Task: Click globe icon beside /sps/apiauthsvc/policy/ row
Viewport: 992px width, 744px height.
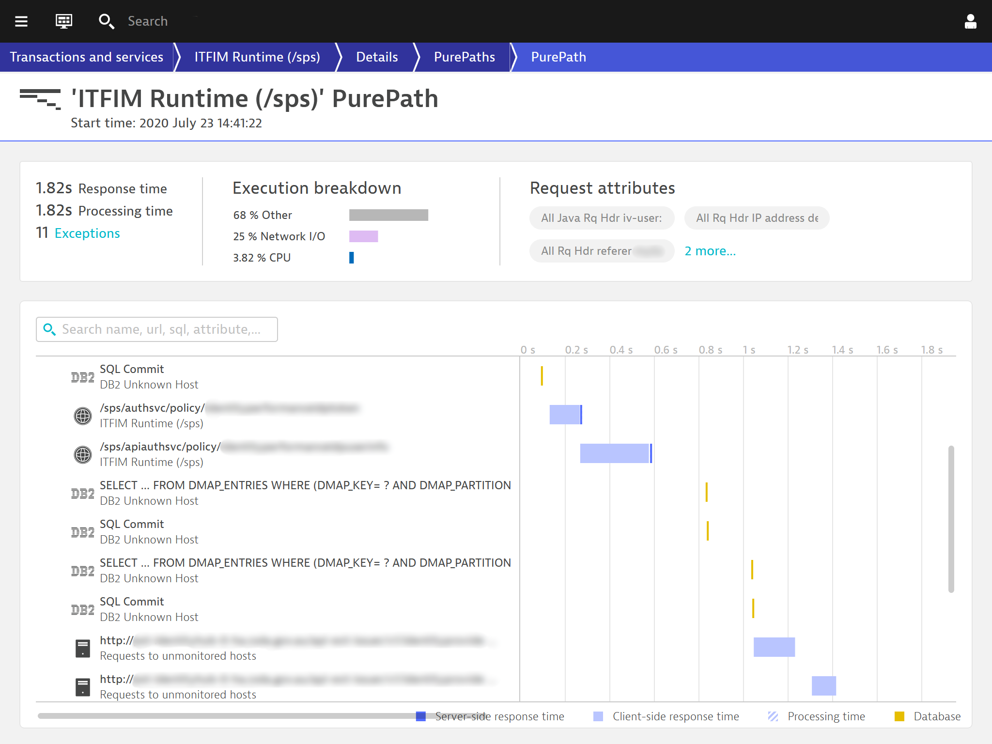Action: [x=83, y=454]
